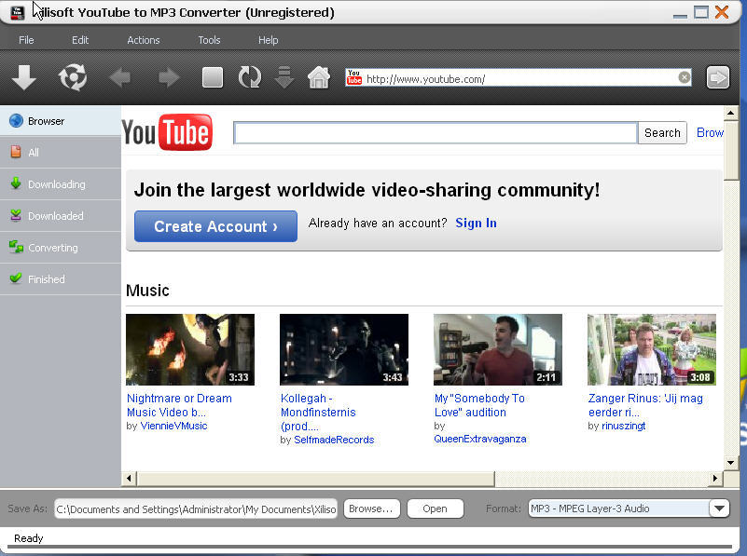747x556 pixels.
Task: Click the Create Account button
Action: point(215,226)
